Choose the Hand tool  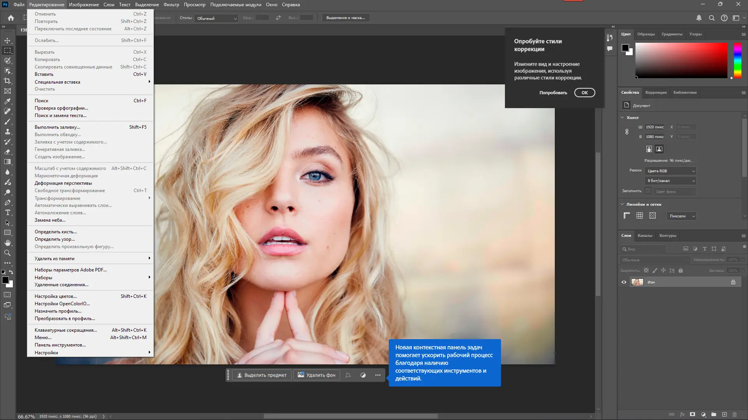pos(7,243)
